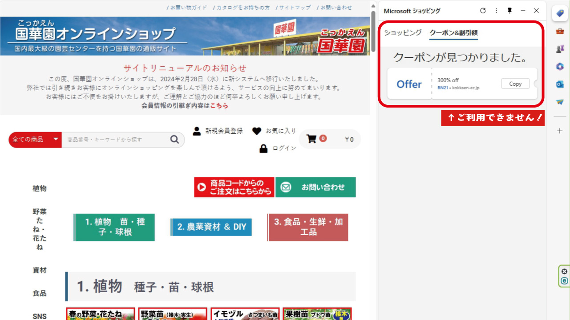
Task: Open 果樹苗 product thumbnail
Action: click(317, 314)
